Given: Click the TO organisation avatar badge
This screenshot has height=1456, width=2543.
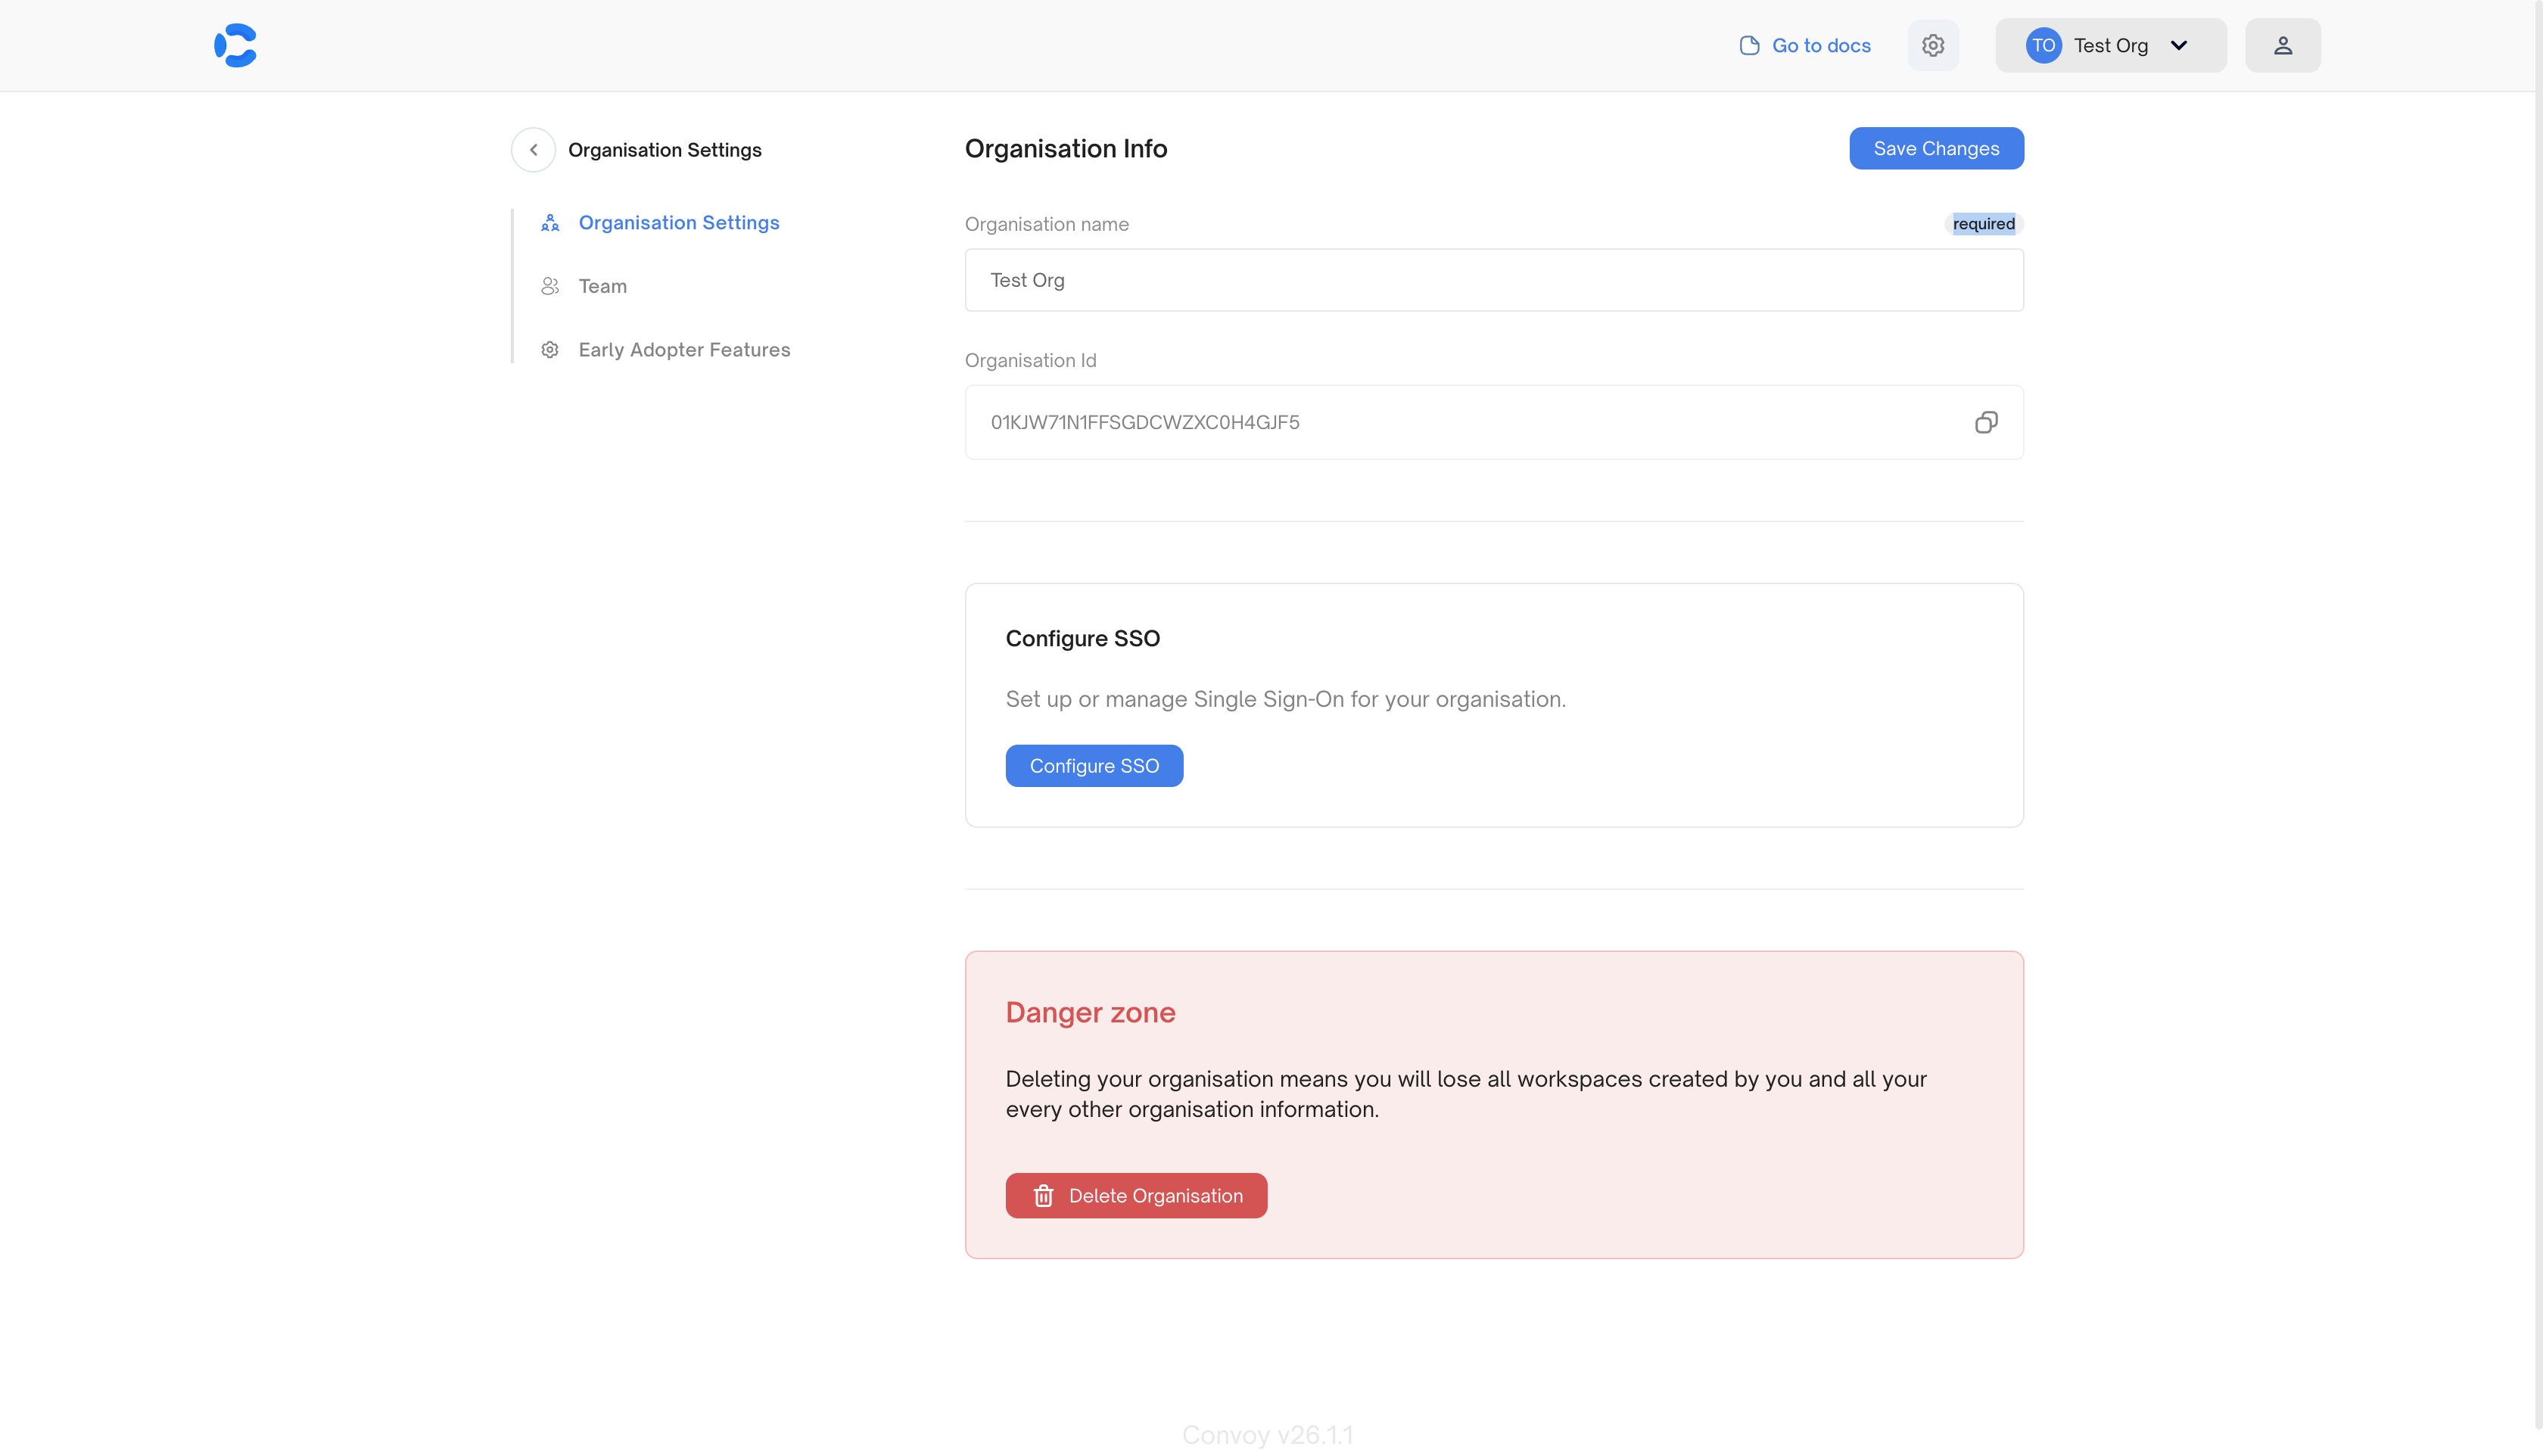Looking at the screenshot, I should click(x=2043, y=45).
